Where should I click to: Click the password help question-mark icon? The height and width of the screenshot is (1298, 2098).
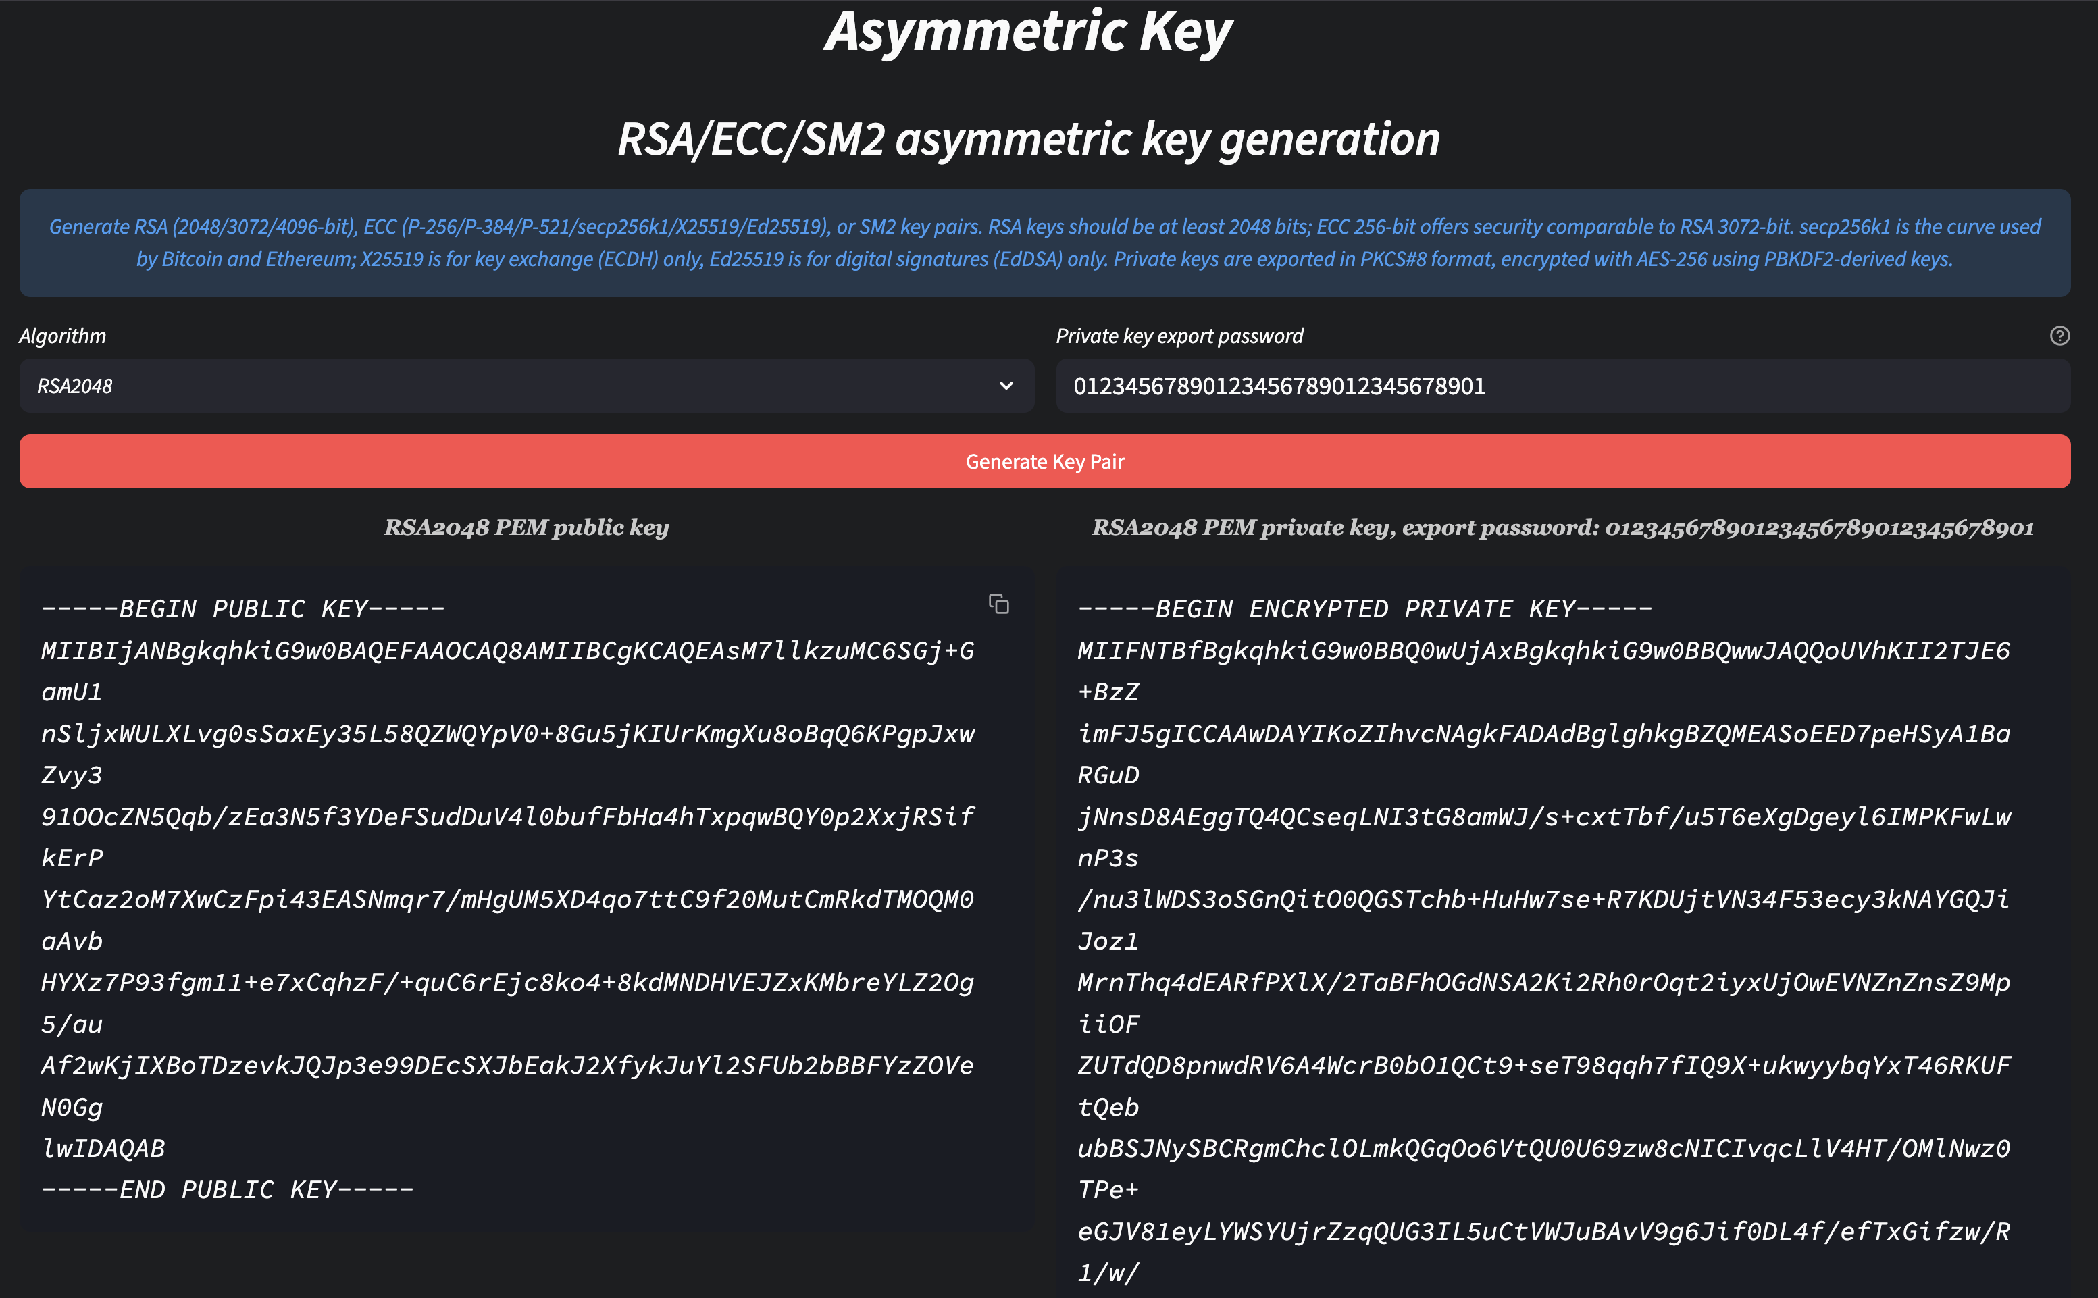pos(2059,336)
